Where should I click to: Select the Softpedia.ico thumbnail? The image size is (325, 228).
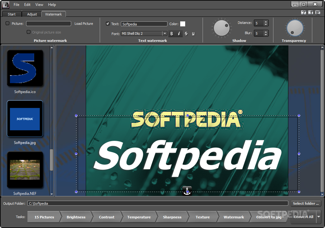(25, 68)
